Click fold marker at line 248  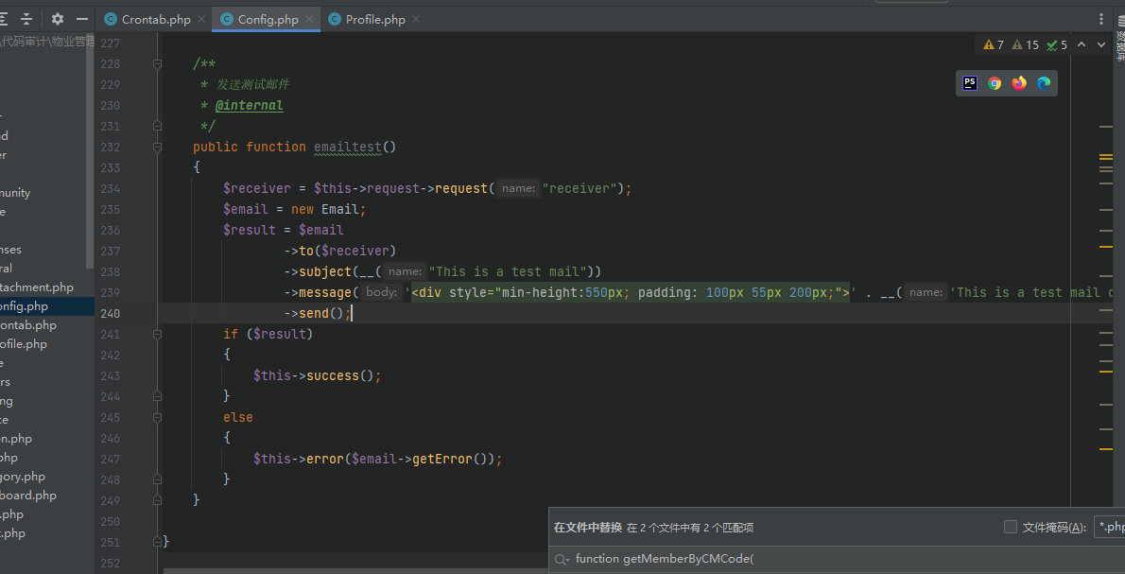(x=157, y=479)
